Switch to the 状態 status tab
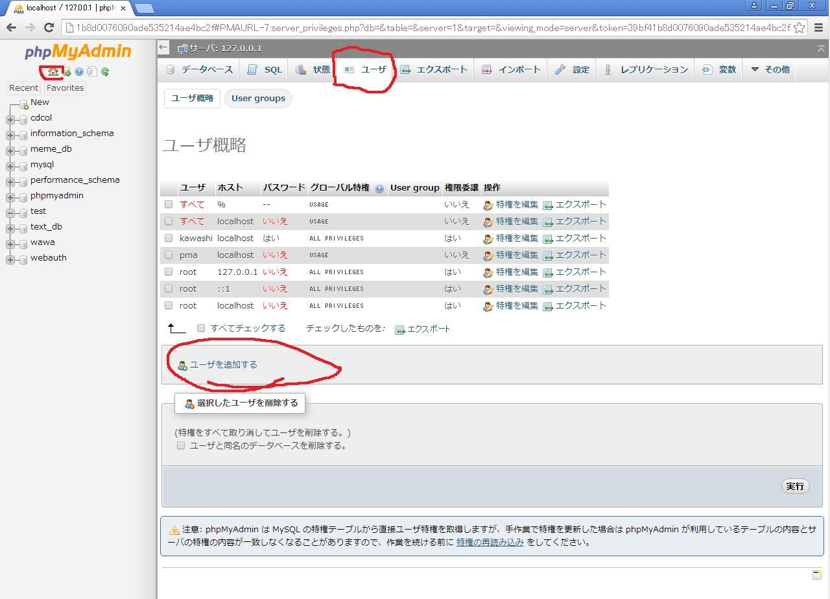This screenshot has width=830, height=599. coord(313,69)
